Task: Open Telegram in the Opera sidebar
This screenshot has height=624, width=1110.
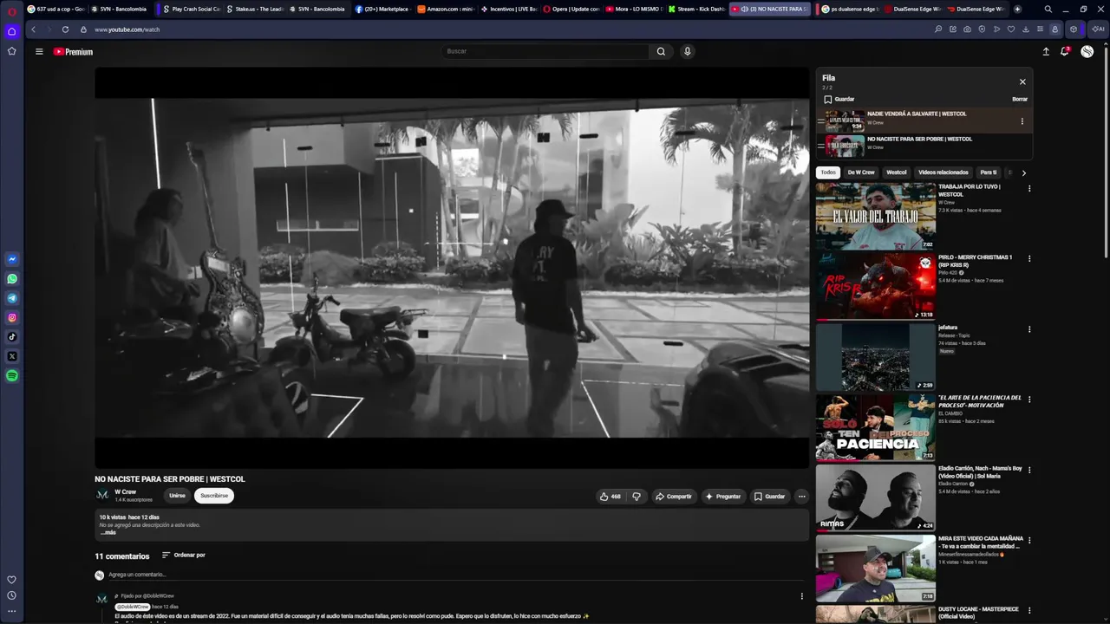Action: [12, 298]
